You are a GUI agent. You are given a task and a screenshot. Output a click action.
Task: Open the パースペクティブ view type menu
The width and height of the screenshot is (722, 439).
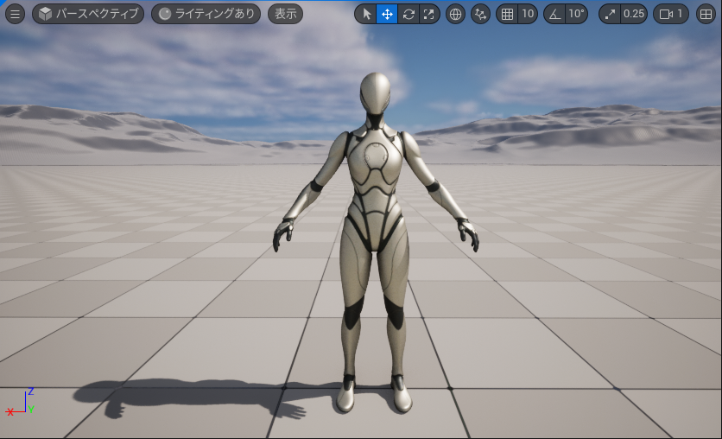[88, 14]
